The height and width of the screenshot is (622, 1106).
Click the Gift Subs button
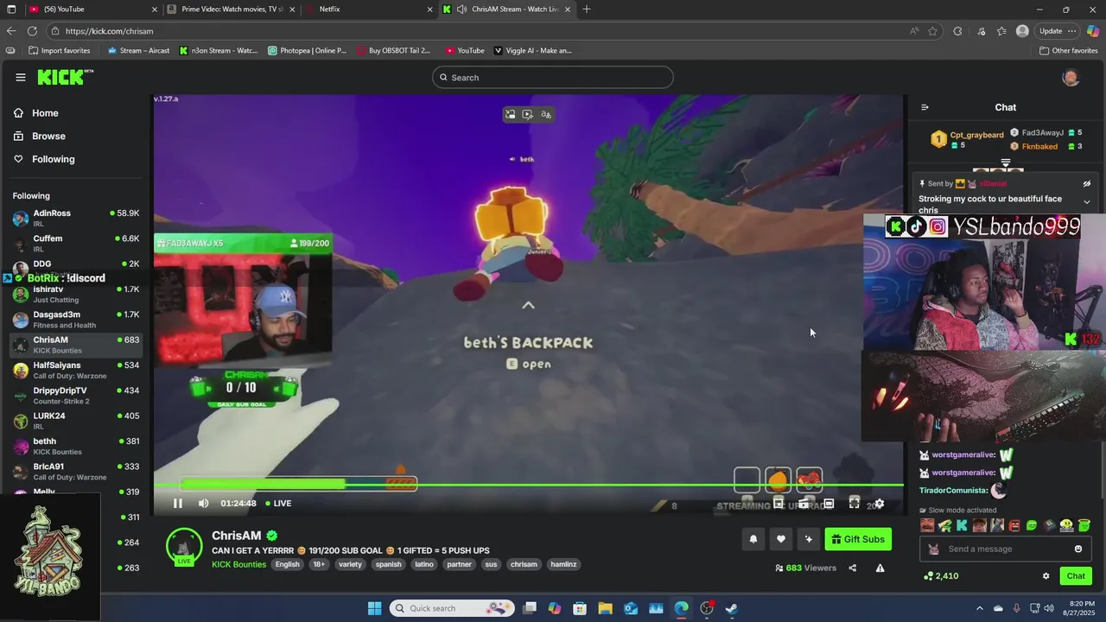click(858, 539)
